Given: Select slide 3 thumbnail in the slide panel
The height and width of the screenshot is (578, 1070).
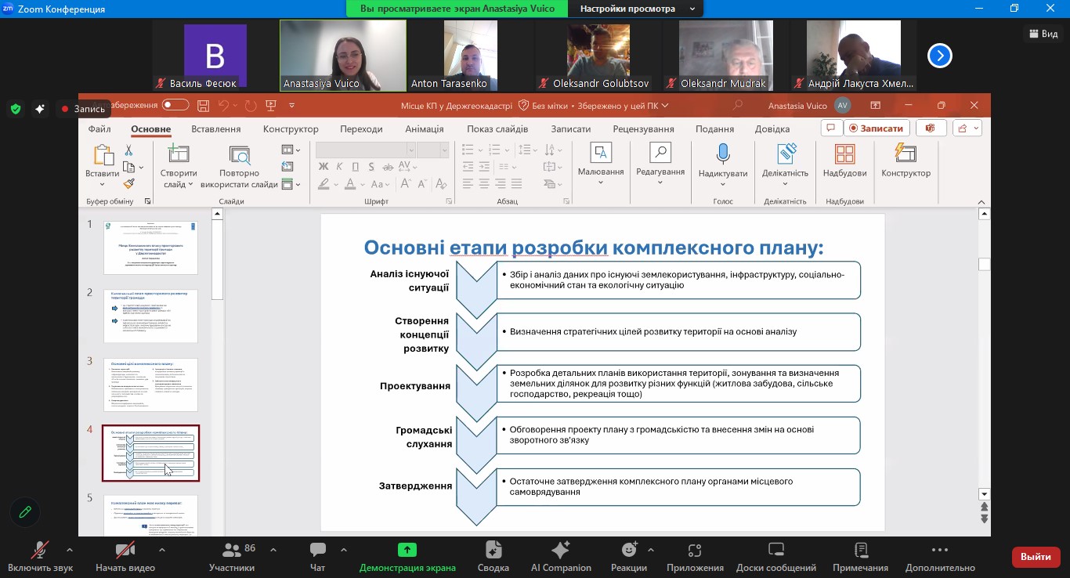Looking at the screenshot, I should point(150,385).
